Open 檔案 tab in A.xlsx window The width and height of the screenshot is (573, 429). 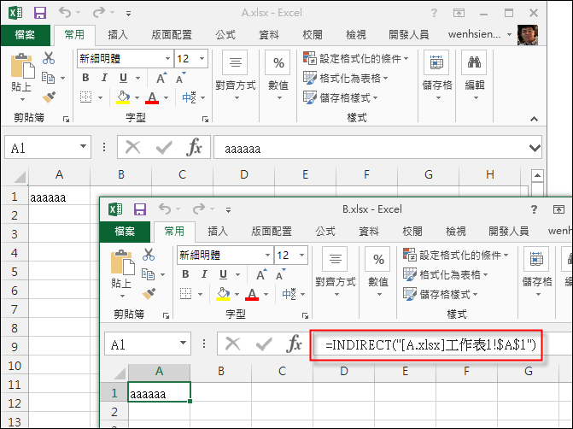pyautogui.click(x=25, y=35)
